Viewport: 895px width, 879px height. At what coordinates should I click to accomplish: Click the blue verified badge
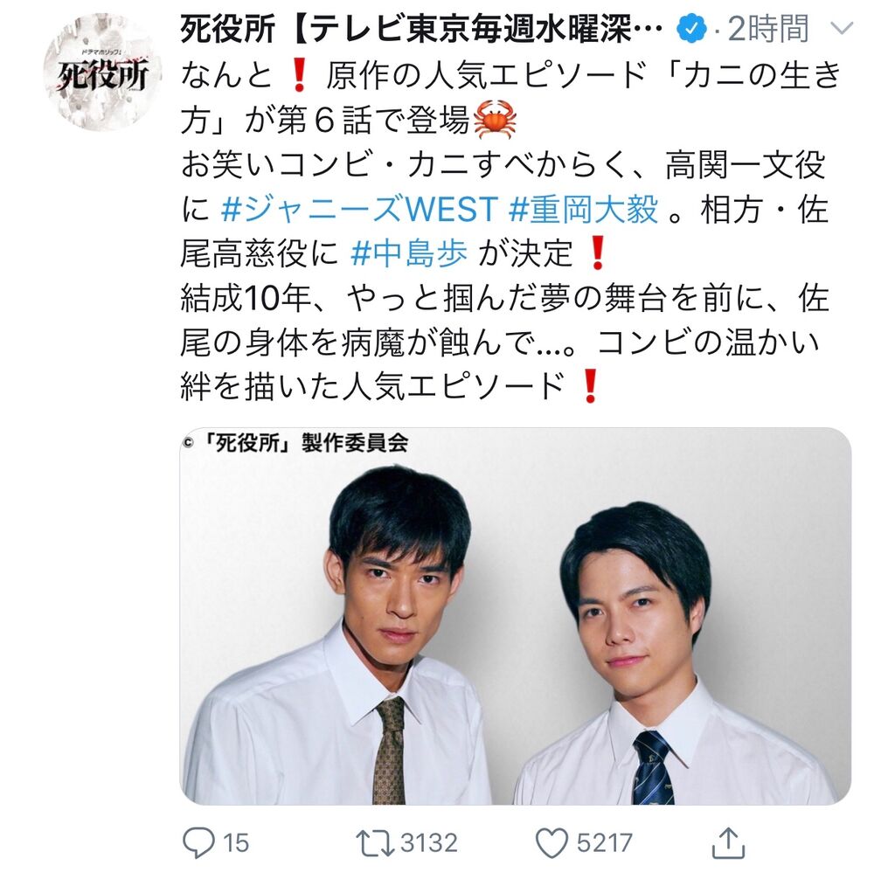[x=691, y=29]
